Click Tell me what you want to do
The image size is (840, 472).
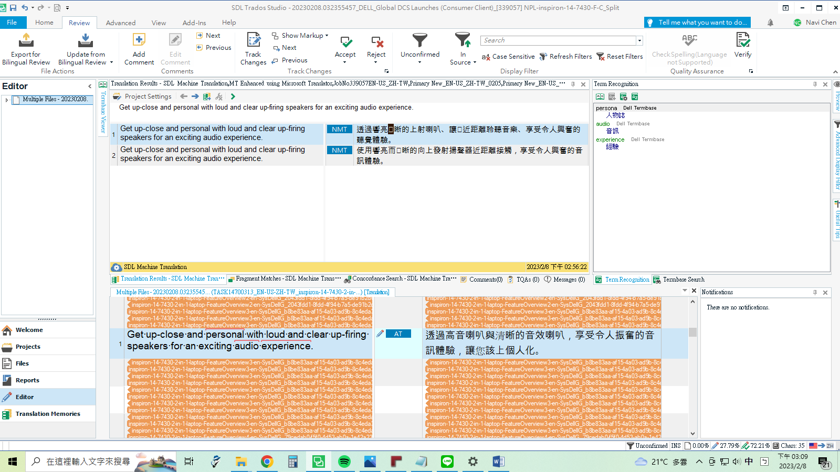697,23
